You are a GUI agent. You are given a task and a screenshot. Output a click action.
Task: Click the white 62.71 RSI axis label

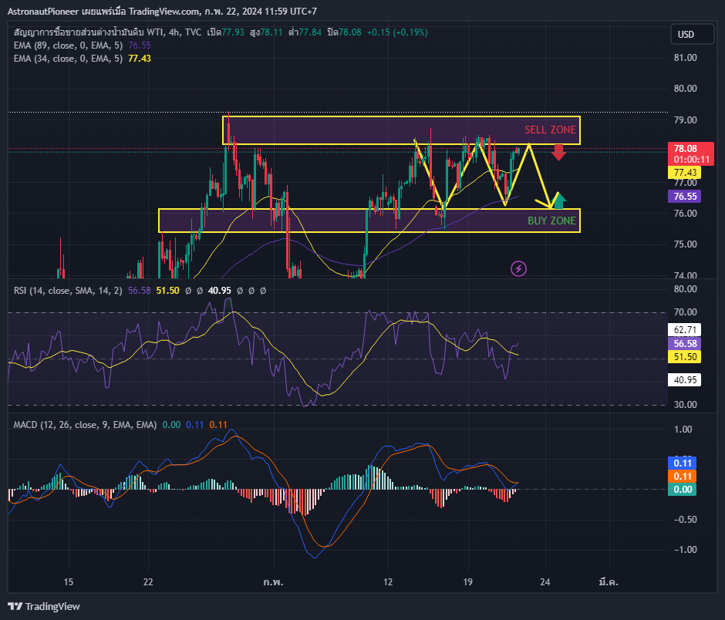pos(685,329)
